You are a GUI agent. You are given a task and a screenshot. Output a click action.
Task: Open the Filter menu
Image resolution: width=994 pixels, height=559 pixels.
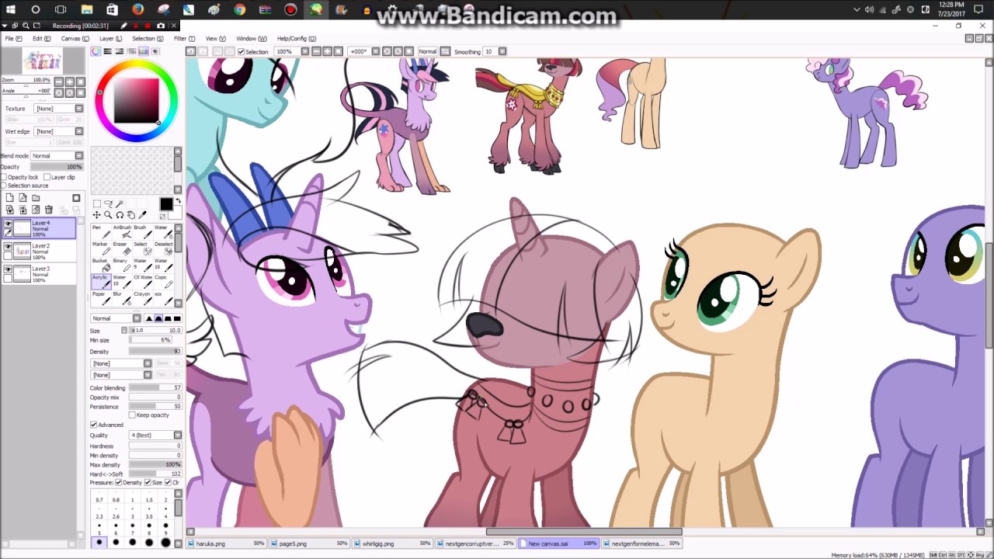coord(184,39)
